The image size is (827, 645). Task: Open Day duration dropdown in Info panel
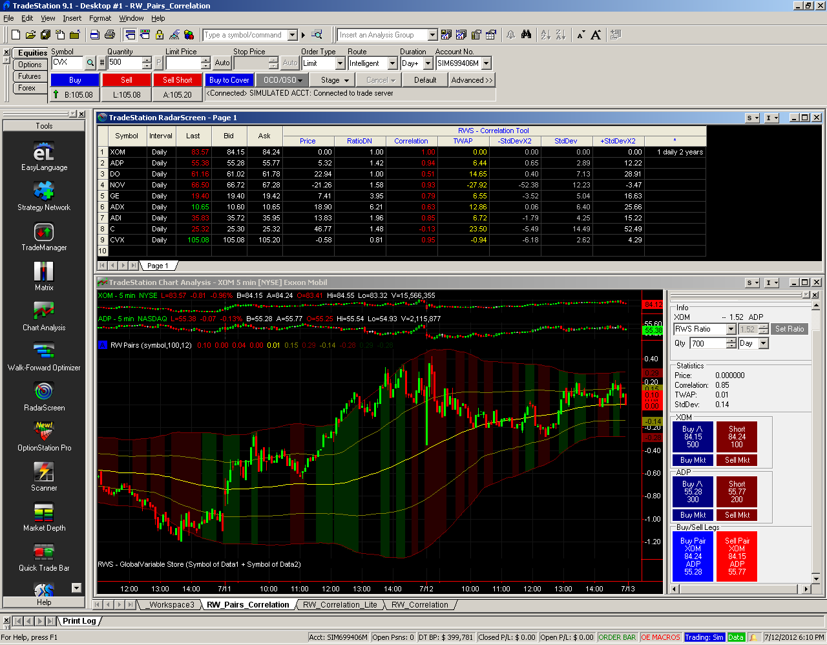pos(763,343)
